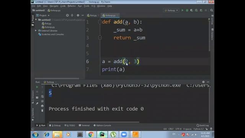Open the Refactor menu

[x=72, y=6]
